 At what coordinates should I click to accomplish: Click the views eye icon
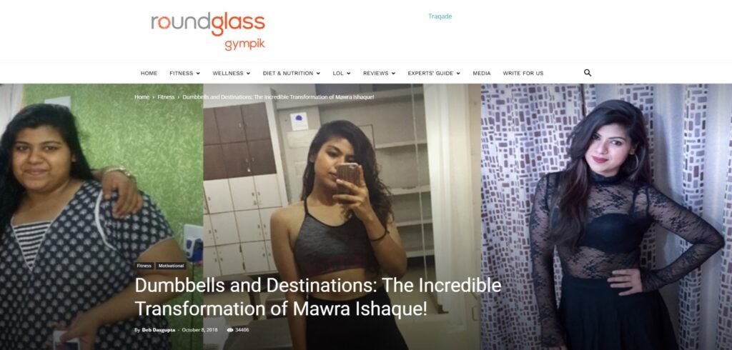click(229, 330)
